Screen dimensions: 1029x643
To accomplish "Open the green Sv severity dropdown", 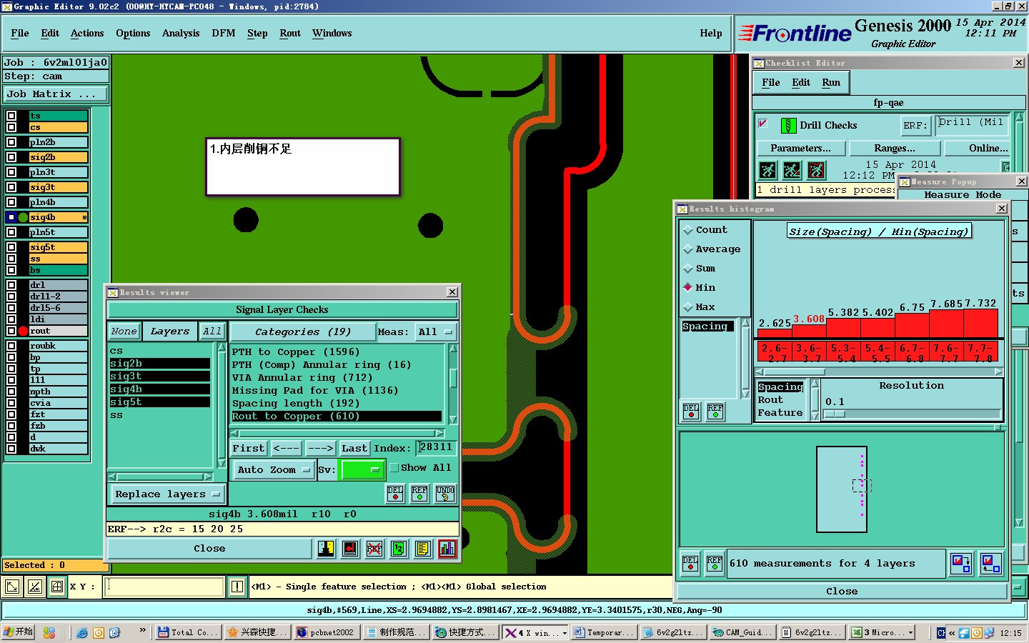I will click(x=363, y=470).
